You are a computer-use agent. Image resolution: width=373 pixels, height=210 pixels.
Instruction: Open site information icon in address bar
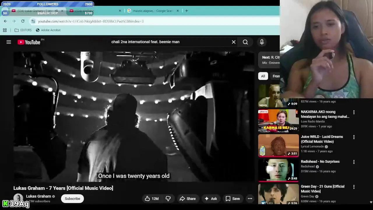(x=33, y=21)
